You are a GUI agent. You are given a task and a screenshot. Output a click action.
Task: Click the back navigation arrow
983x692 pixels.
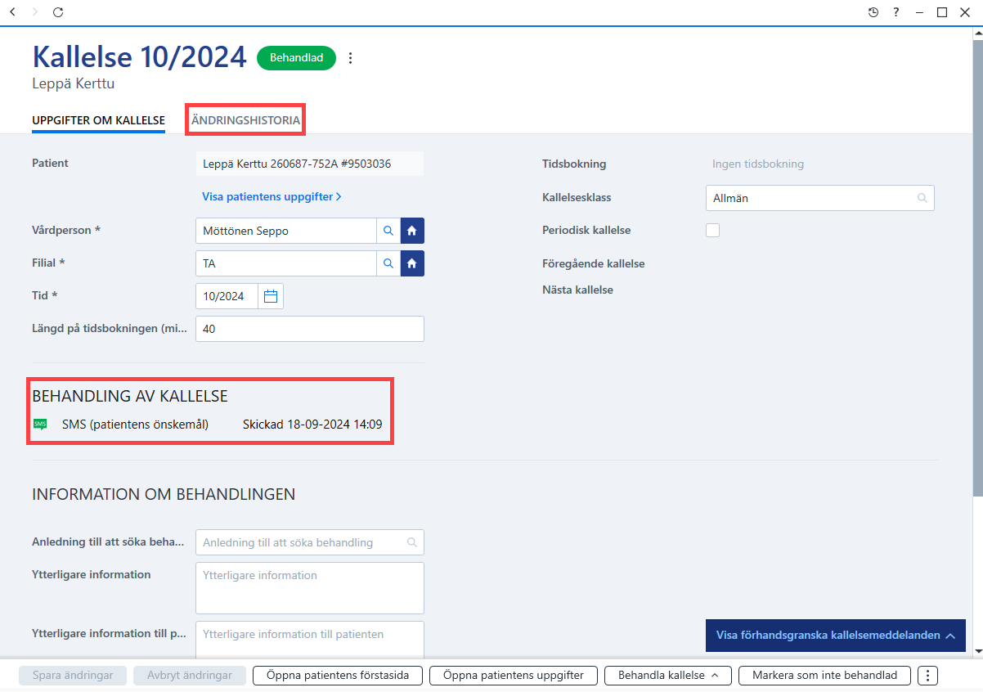coord(12,12)
